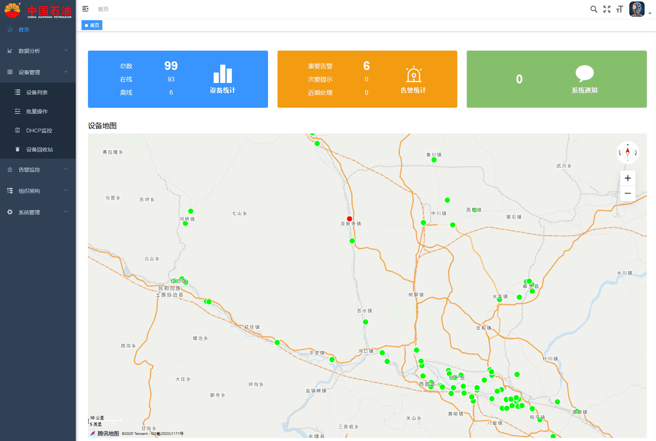Go to 设备回收站 page
Viewport: 656px width, 441px height.
click(38, 149)
